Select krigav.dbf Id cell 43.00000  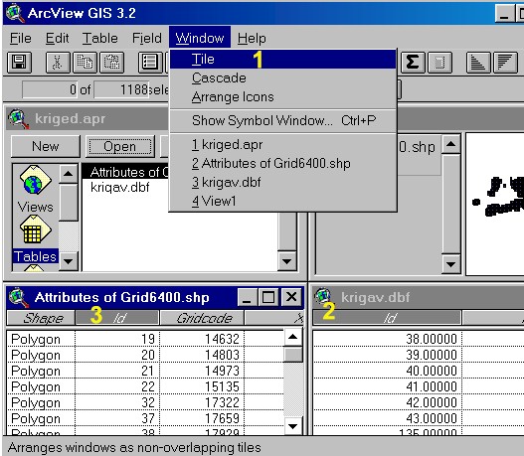click(388, 418)
